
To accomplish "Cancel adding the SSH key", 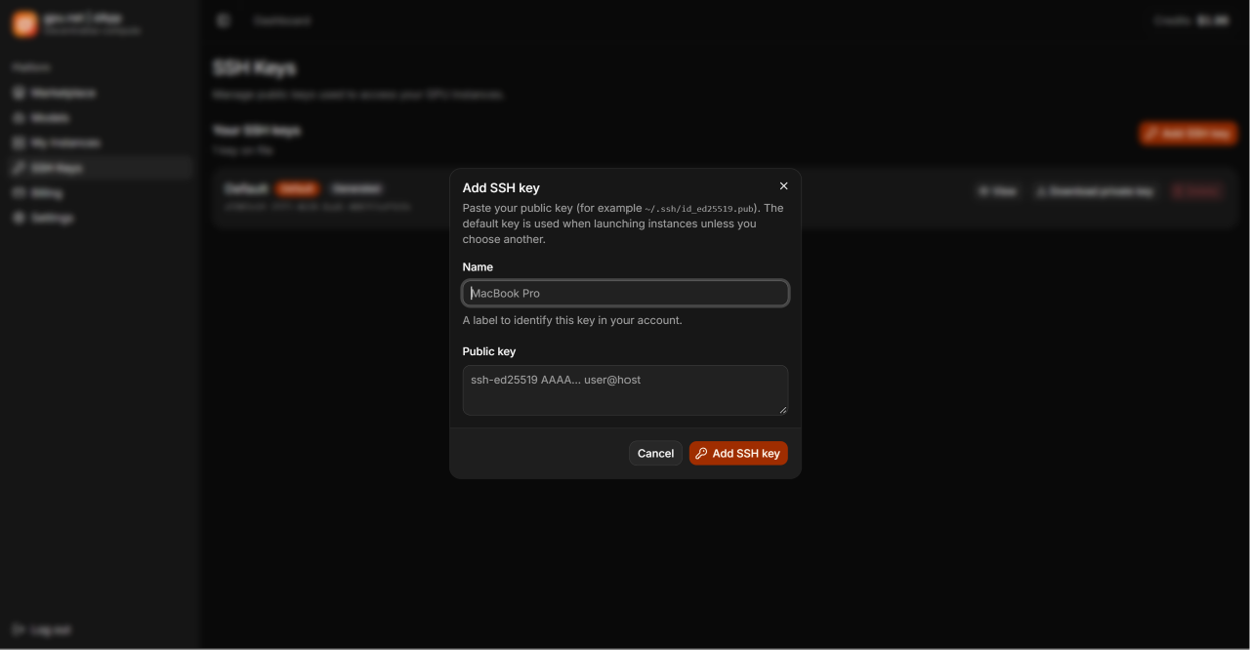I will pyautogui.click(x=655, y=453).
